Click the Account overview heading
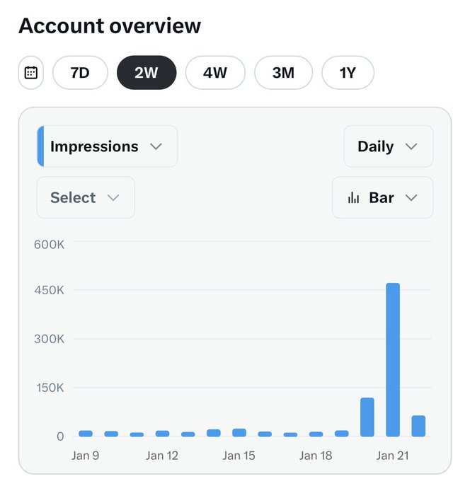 click(x=110, y=26)
